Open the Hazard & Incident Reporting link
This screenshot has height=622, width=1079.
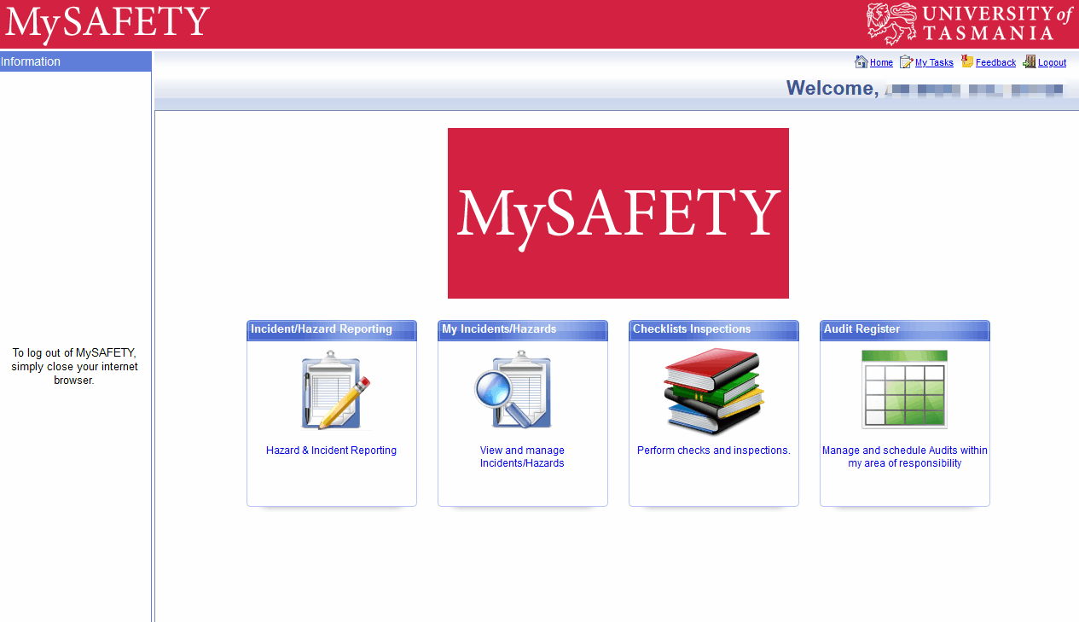331,451
